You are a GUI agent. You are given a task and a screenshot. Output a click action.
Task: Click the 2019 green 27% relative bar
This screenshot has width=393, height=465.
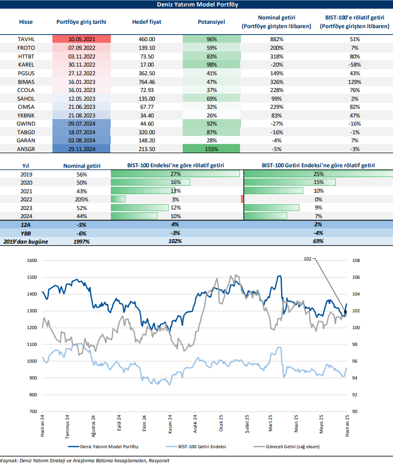click(x=175, y=174)
